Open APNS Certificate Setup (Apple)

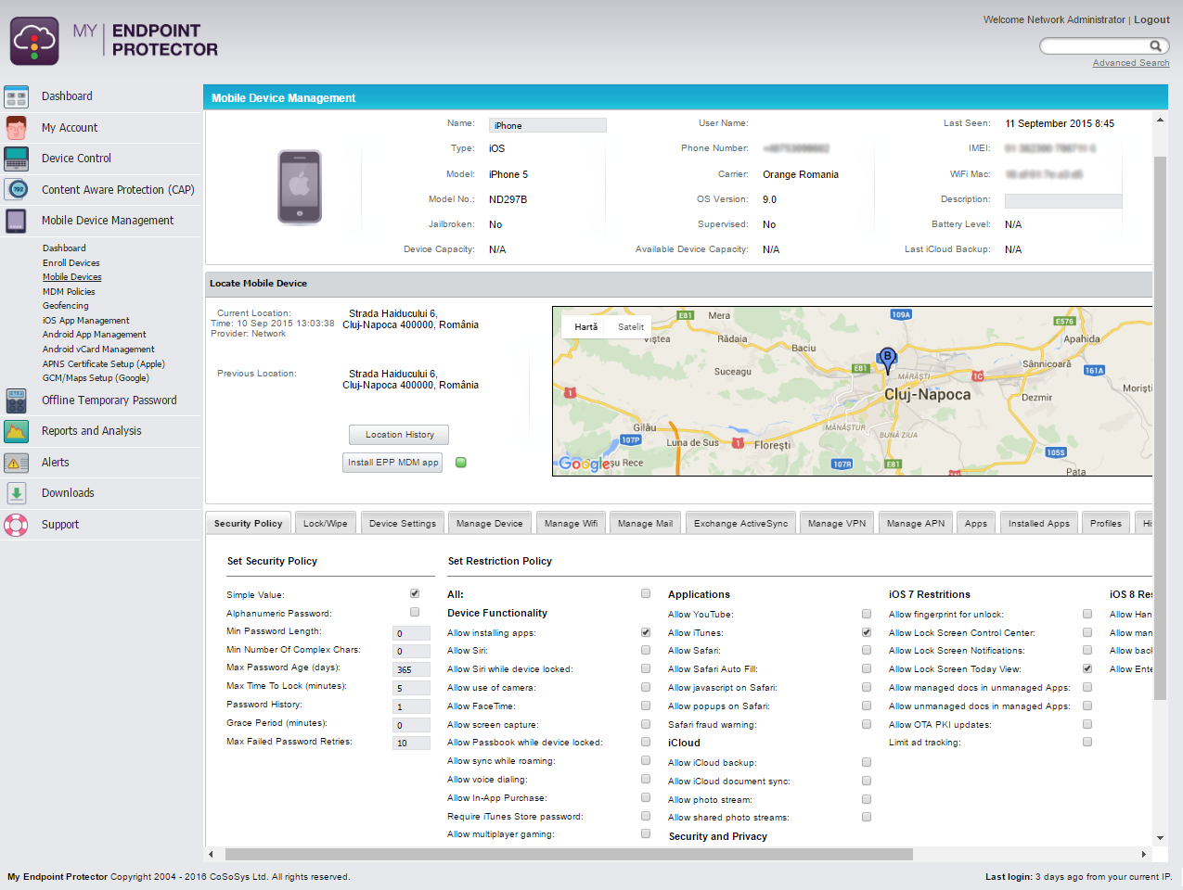(104, 364)
